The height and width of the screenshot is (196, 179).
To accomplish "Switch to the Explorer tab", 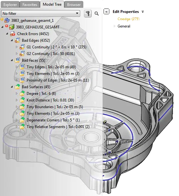I will [10, 5].
